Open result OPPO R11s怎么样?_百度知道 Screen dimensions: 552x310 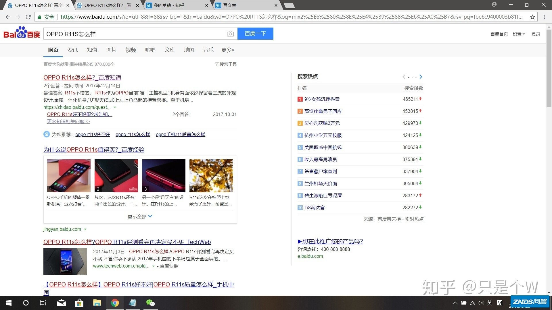click(82, 77)
